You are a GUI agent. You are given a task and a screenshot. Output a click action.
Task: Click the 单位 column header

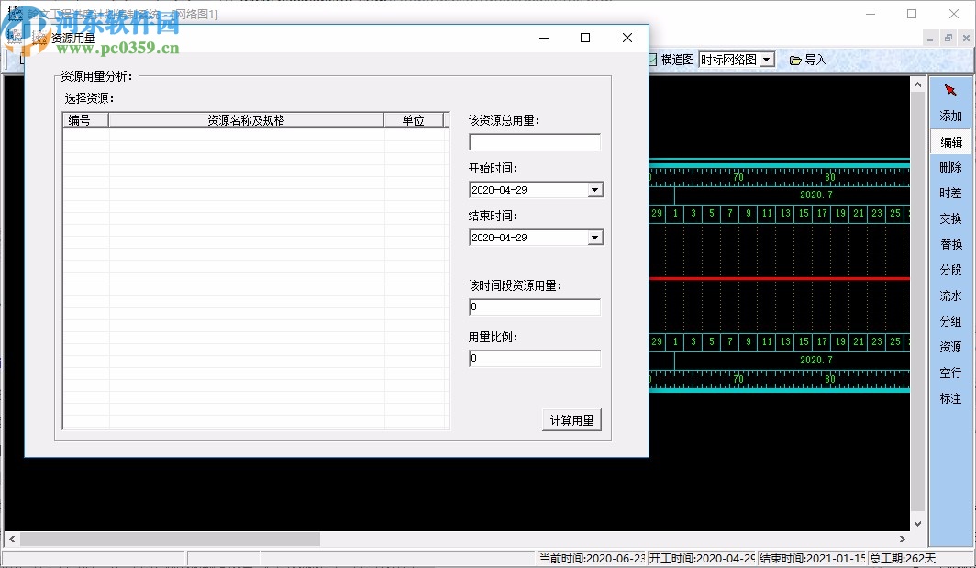coord(414,120)
